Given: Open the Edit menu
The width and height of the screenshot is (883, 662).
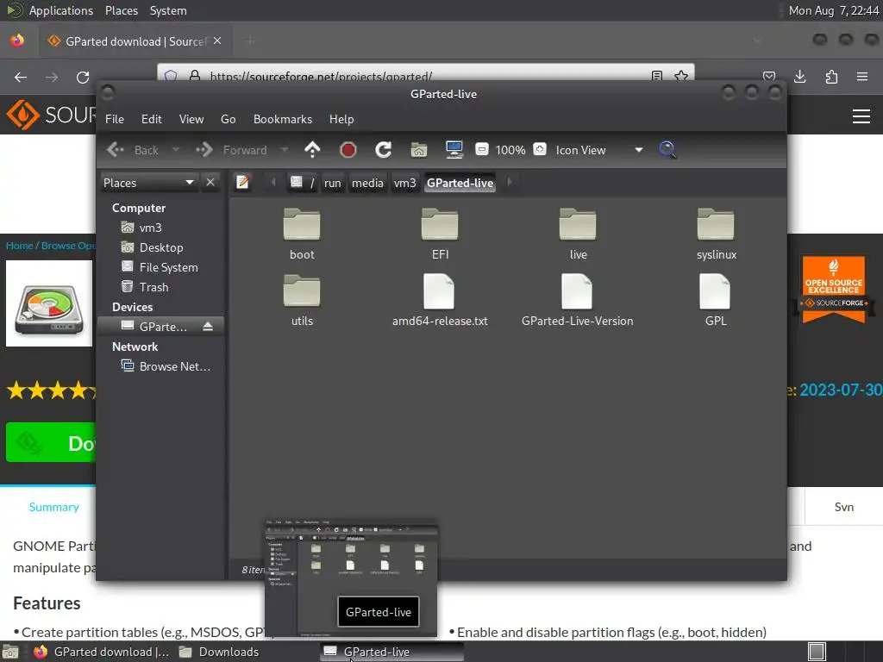Looking at the screenshot, I should pos(151,119).
